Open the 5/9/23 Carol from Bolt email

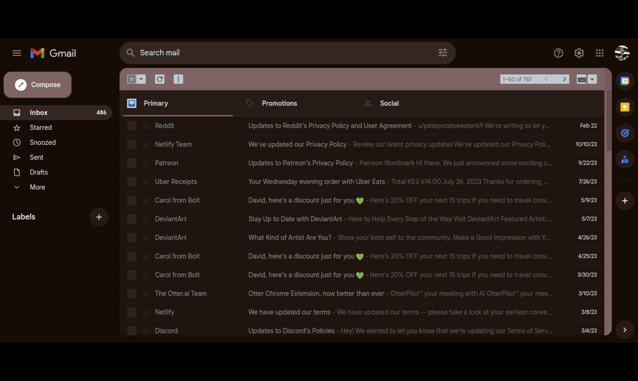pos(362,200)
